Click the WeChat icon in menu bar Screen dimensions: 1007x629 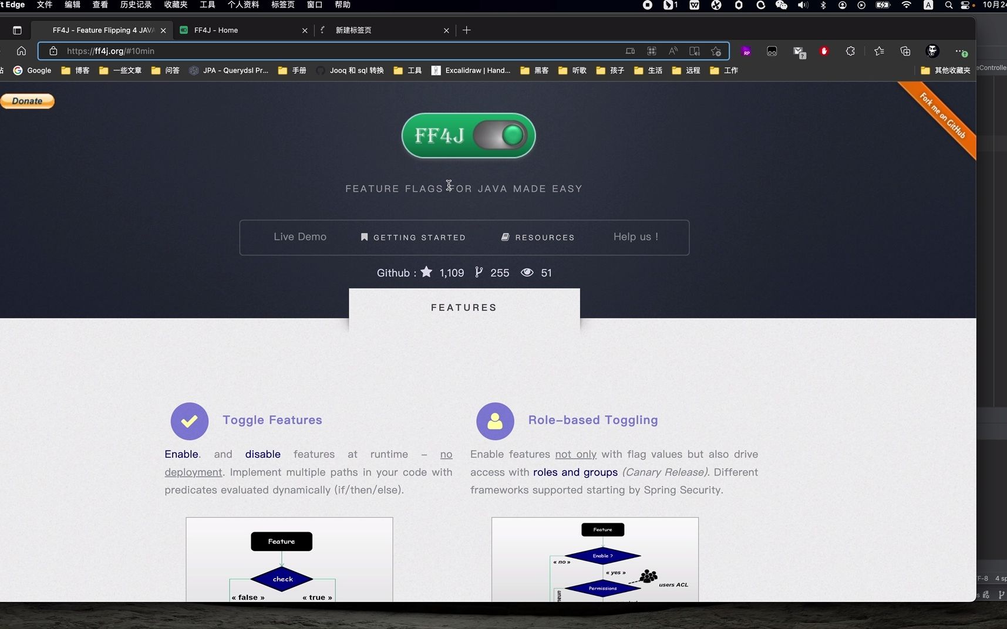pos(781,5)
